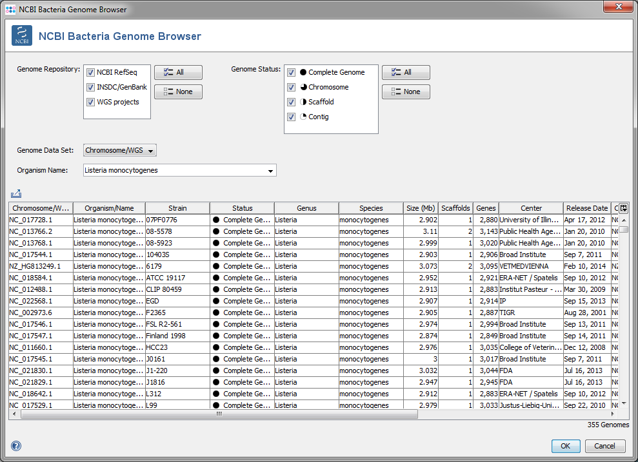This screenshot has height=462, width=638.
Task: Sort by Strain column header
Action: (177, 208)
